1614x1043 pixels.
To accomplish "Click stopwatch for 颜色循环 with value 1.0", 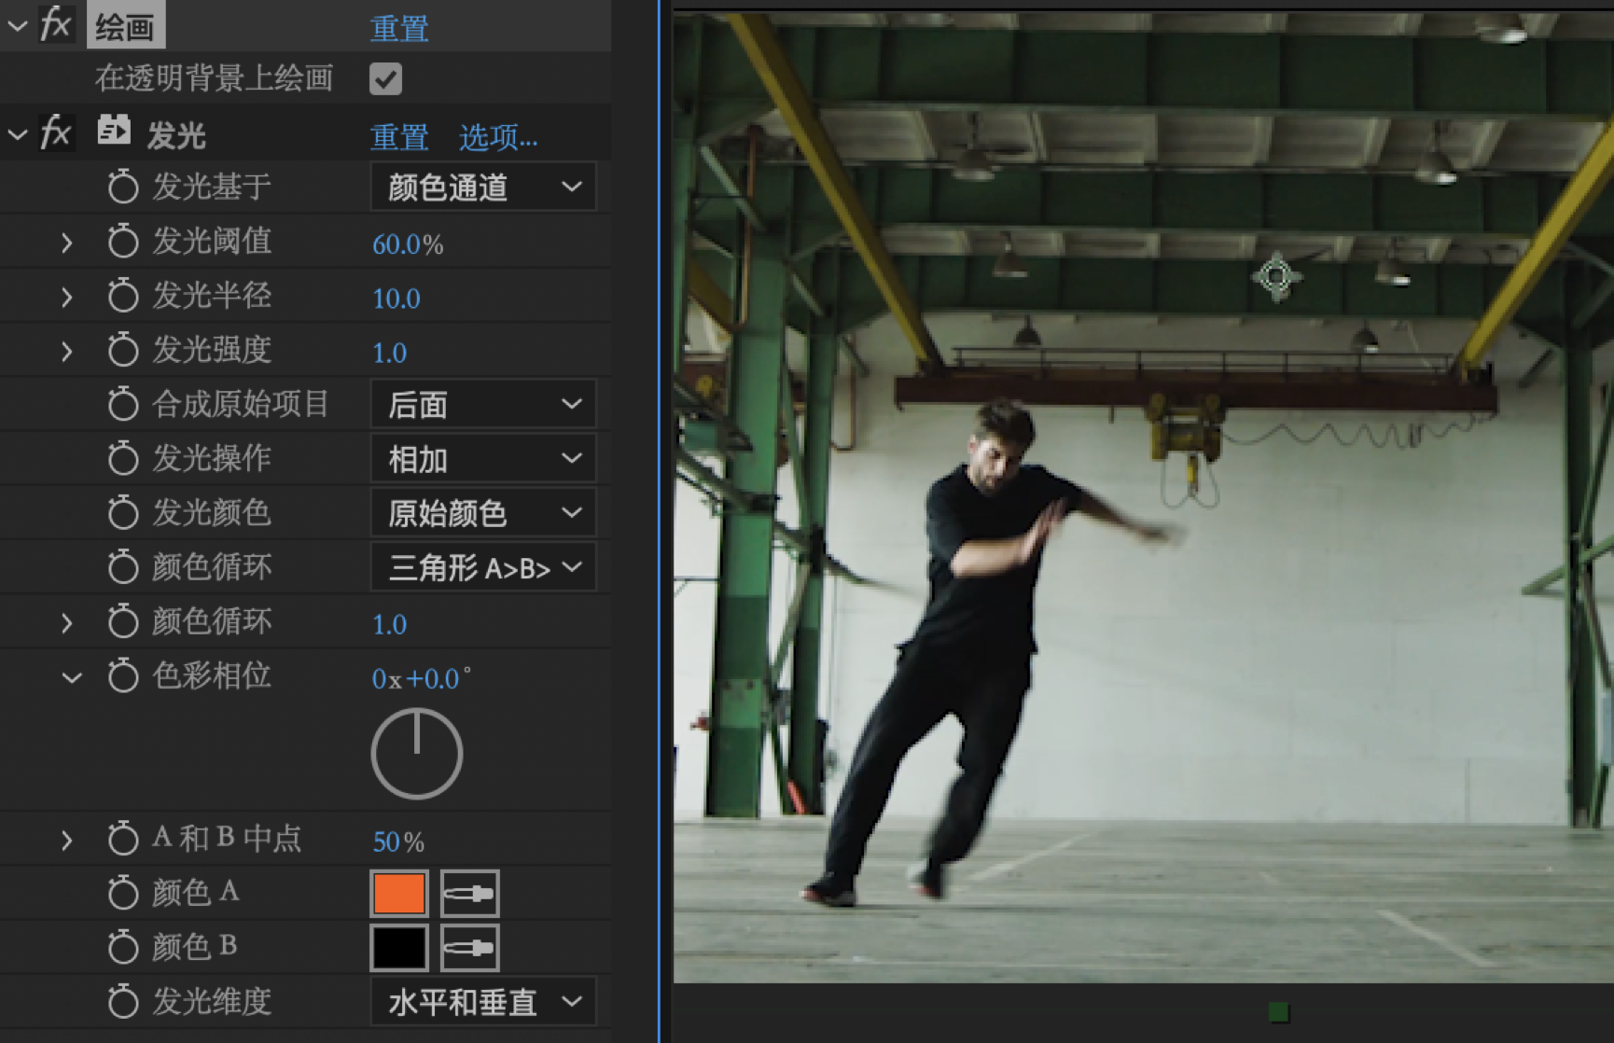I will click(x=123, y=621).
